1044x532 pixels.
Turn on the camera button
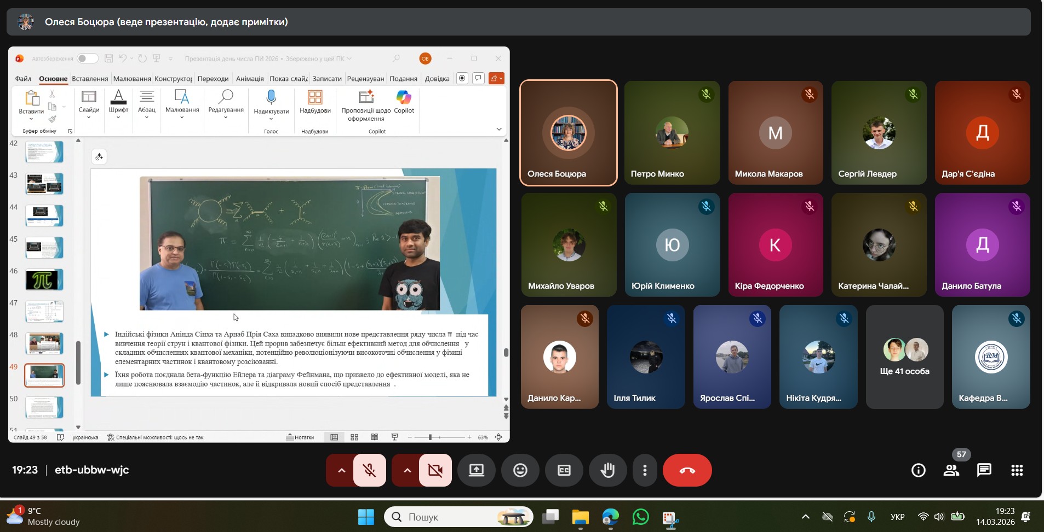(x=435, y=470)
